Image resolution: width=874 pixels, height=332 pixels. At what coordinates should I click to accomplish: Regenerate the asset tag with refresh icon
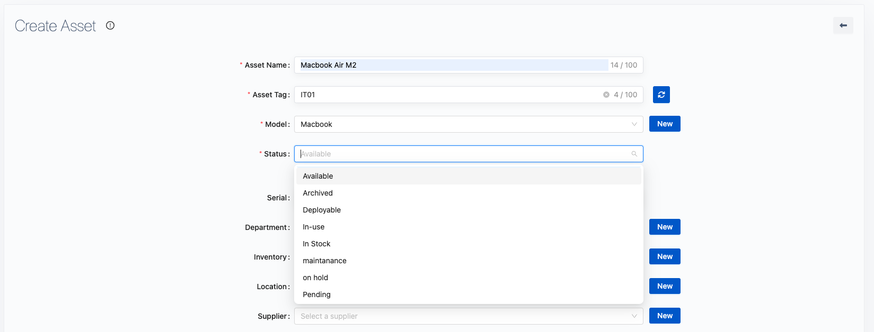[x=661, y=95]
